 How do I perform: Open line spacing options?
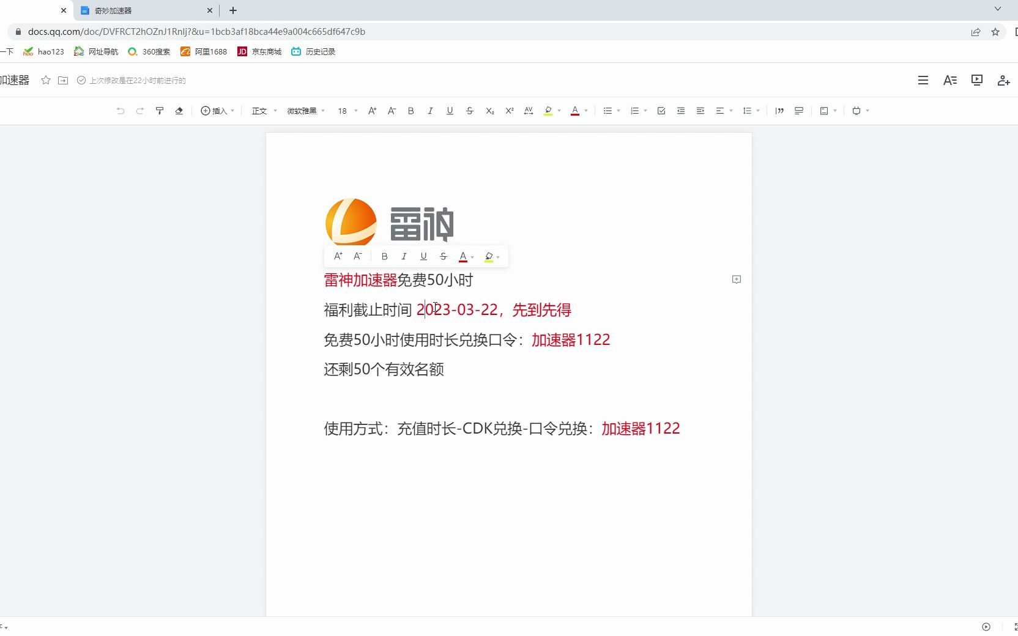[751, 111]
